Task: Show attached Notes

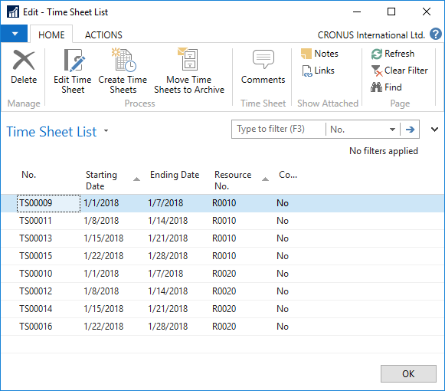Action: [x=319, y=54]
